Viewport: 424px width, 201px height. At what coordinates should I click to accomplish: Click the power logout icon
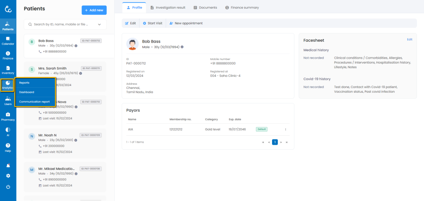[x=8, y=187]
